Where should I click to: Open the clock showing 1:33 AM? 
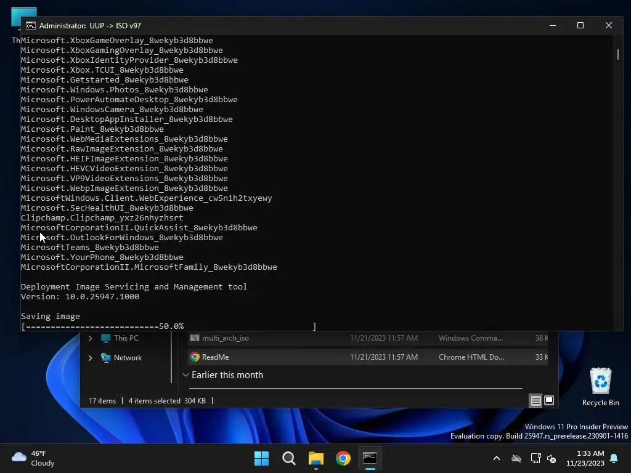click(x=585, y=458)
